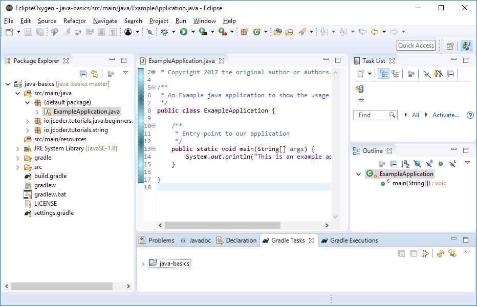Click the New Java Class icon
This screenshot has height=307, width=477.
click(x=257, y=32)
